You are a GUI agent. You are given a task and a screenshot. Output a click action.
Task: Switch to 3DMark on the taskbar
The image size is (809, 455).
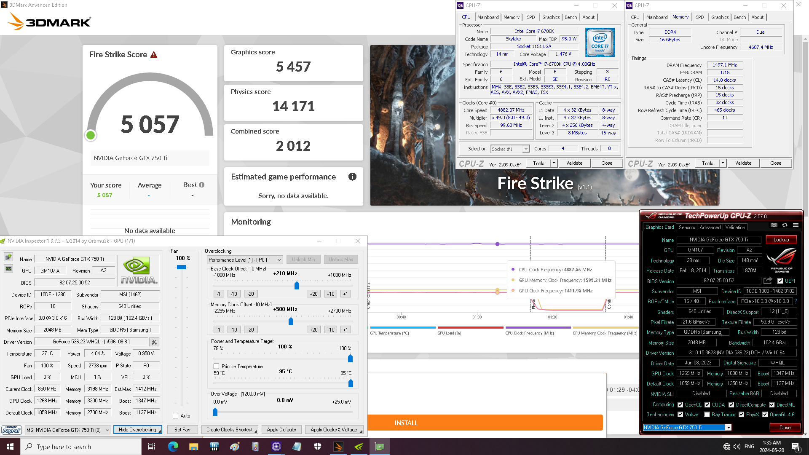coord(338,447)
